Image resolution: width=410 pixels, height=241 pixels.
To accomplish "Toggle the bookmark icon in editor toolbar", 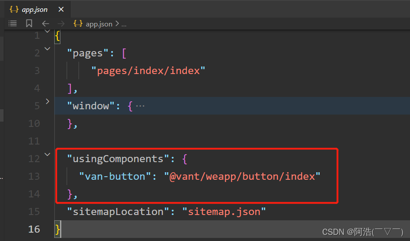I will [29, 24].
